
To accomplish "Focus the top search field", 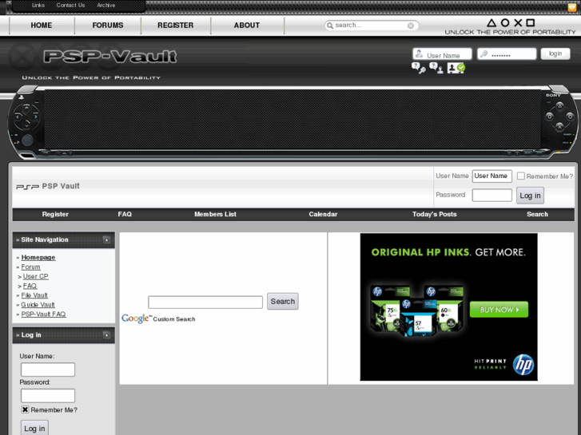I will pyautogui.click(x=371, y=26).
